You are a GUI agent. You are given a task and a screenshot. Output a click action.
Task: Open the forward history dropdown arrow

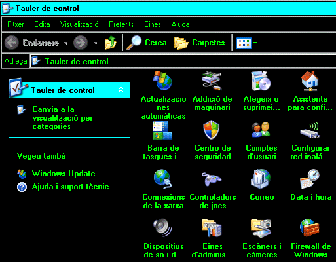point(96,43)
